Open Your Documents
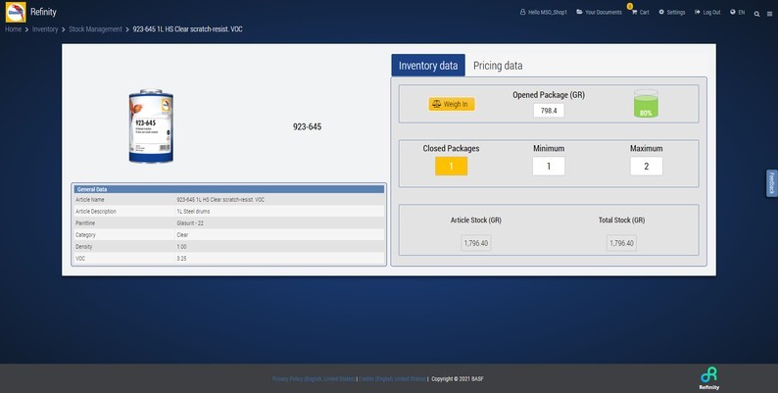Viewport: 778px width, 393px height. [599, 12]
